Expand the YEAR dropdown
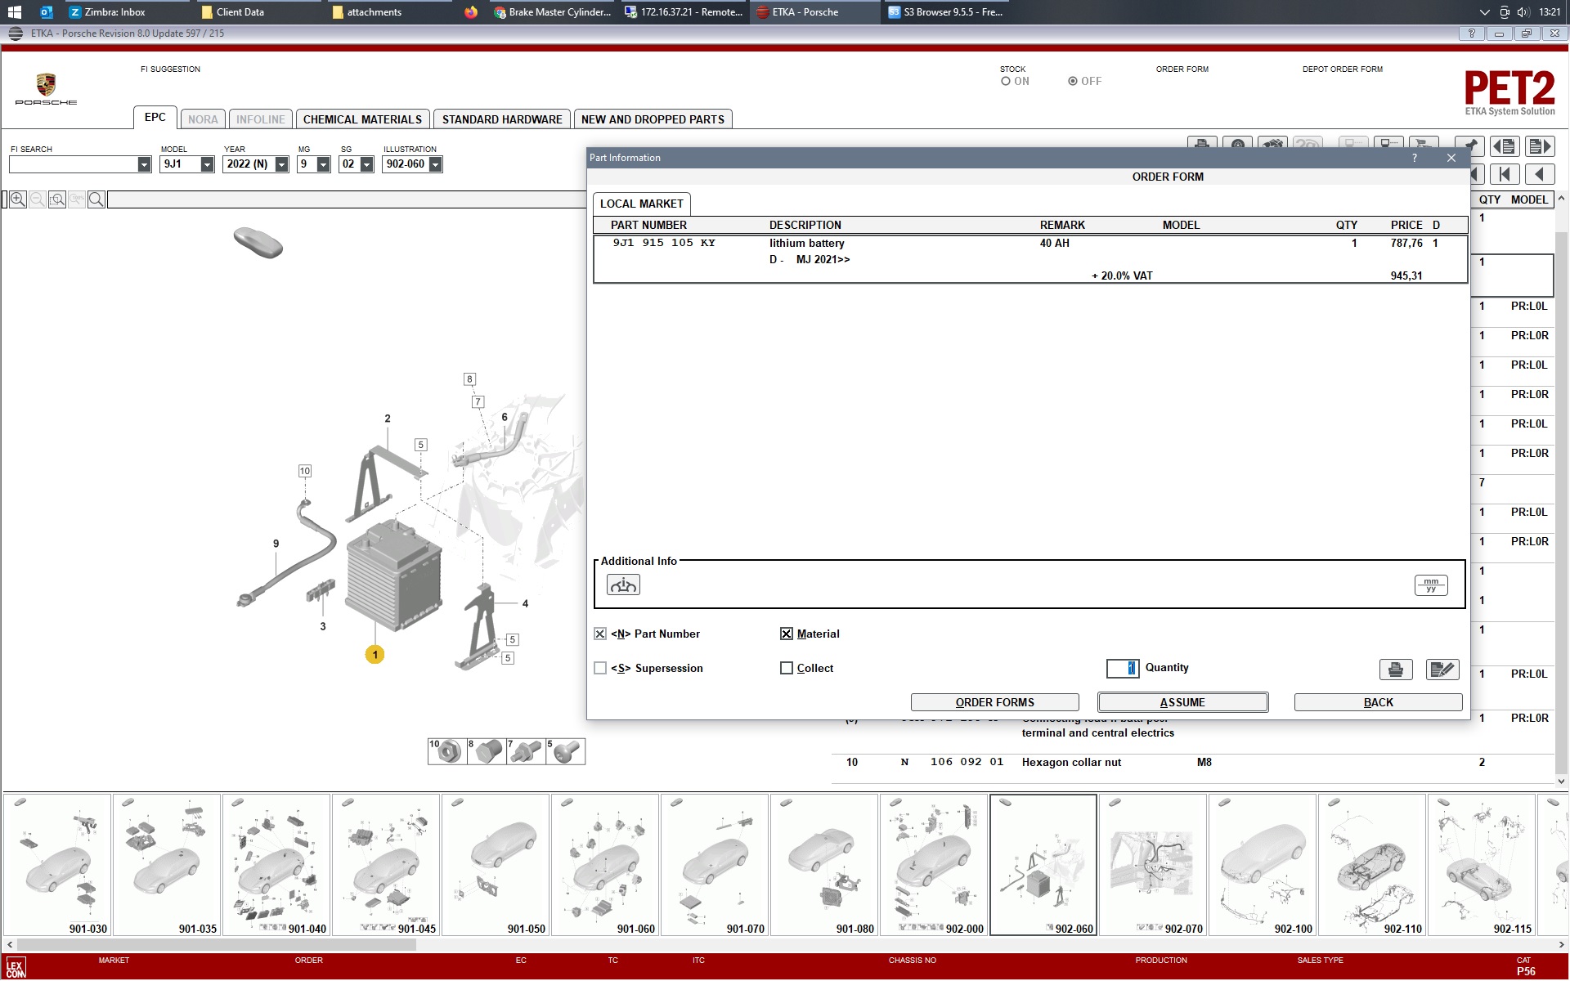 (281, 164)
